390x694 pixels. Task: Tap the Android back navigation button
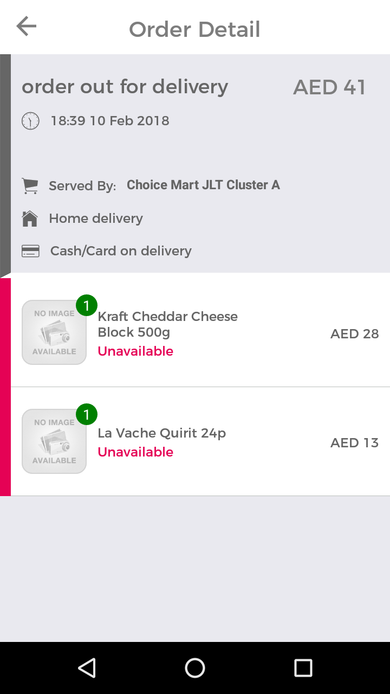87,668
